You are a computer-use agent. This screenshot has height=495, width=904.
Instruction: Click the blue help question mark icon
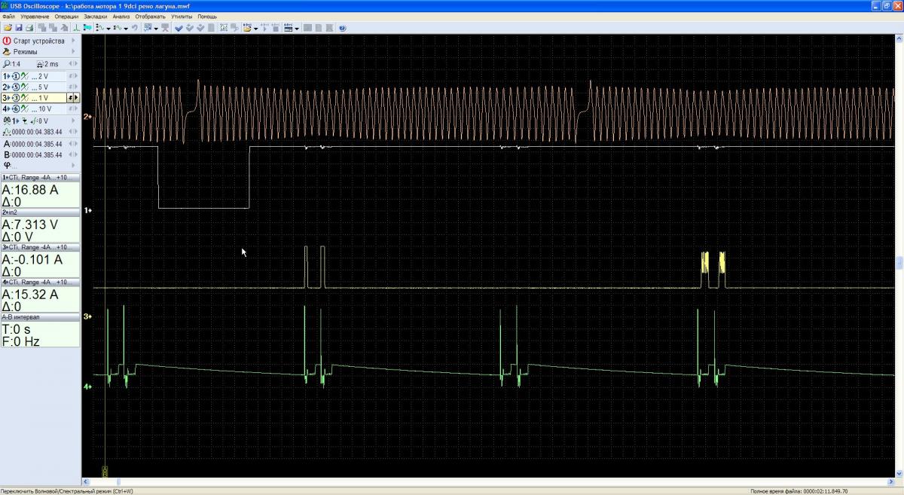click(x=343, y=28)
